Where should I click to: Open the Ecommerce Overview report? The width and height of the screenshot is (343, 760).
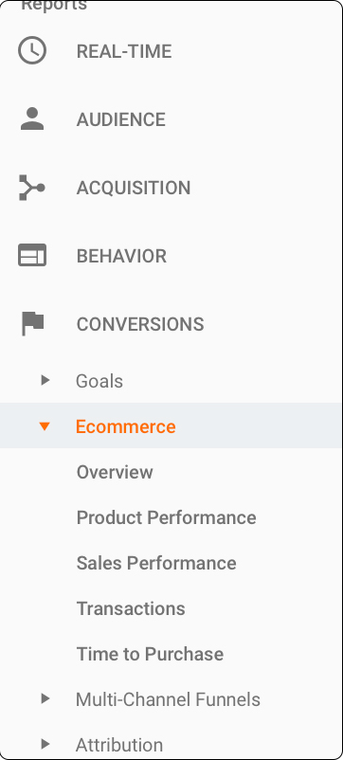[115, 472]
